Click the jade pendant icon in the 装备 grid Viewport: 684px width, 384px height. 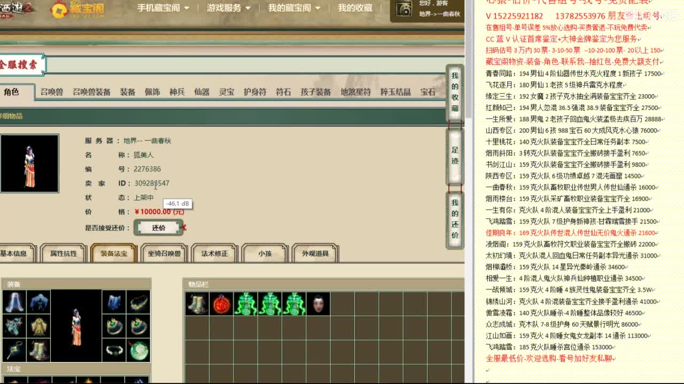tap(139, 351)
